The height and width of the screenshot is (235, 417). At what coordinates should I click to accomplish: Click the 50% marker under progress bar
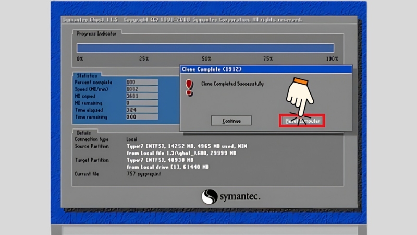(x=206, y=59)
